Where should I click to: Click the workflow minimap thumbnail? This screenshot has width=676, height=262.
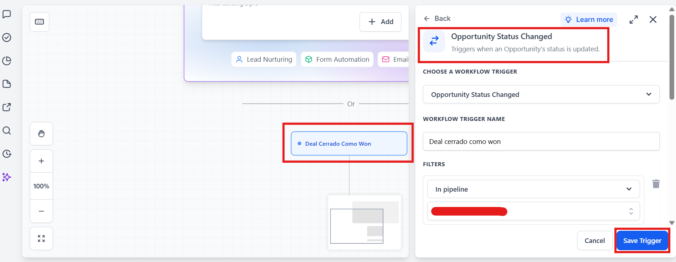coord(365,222)
